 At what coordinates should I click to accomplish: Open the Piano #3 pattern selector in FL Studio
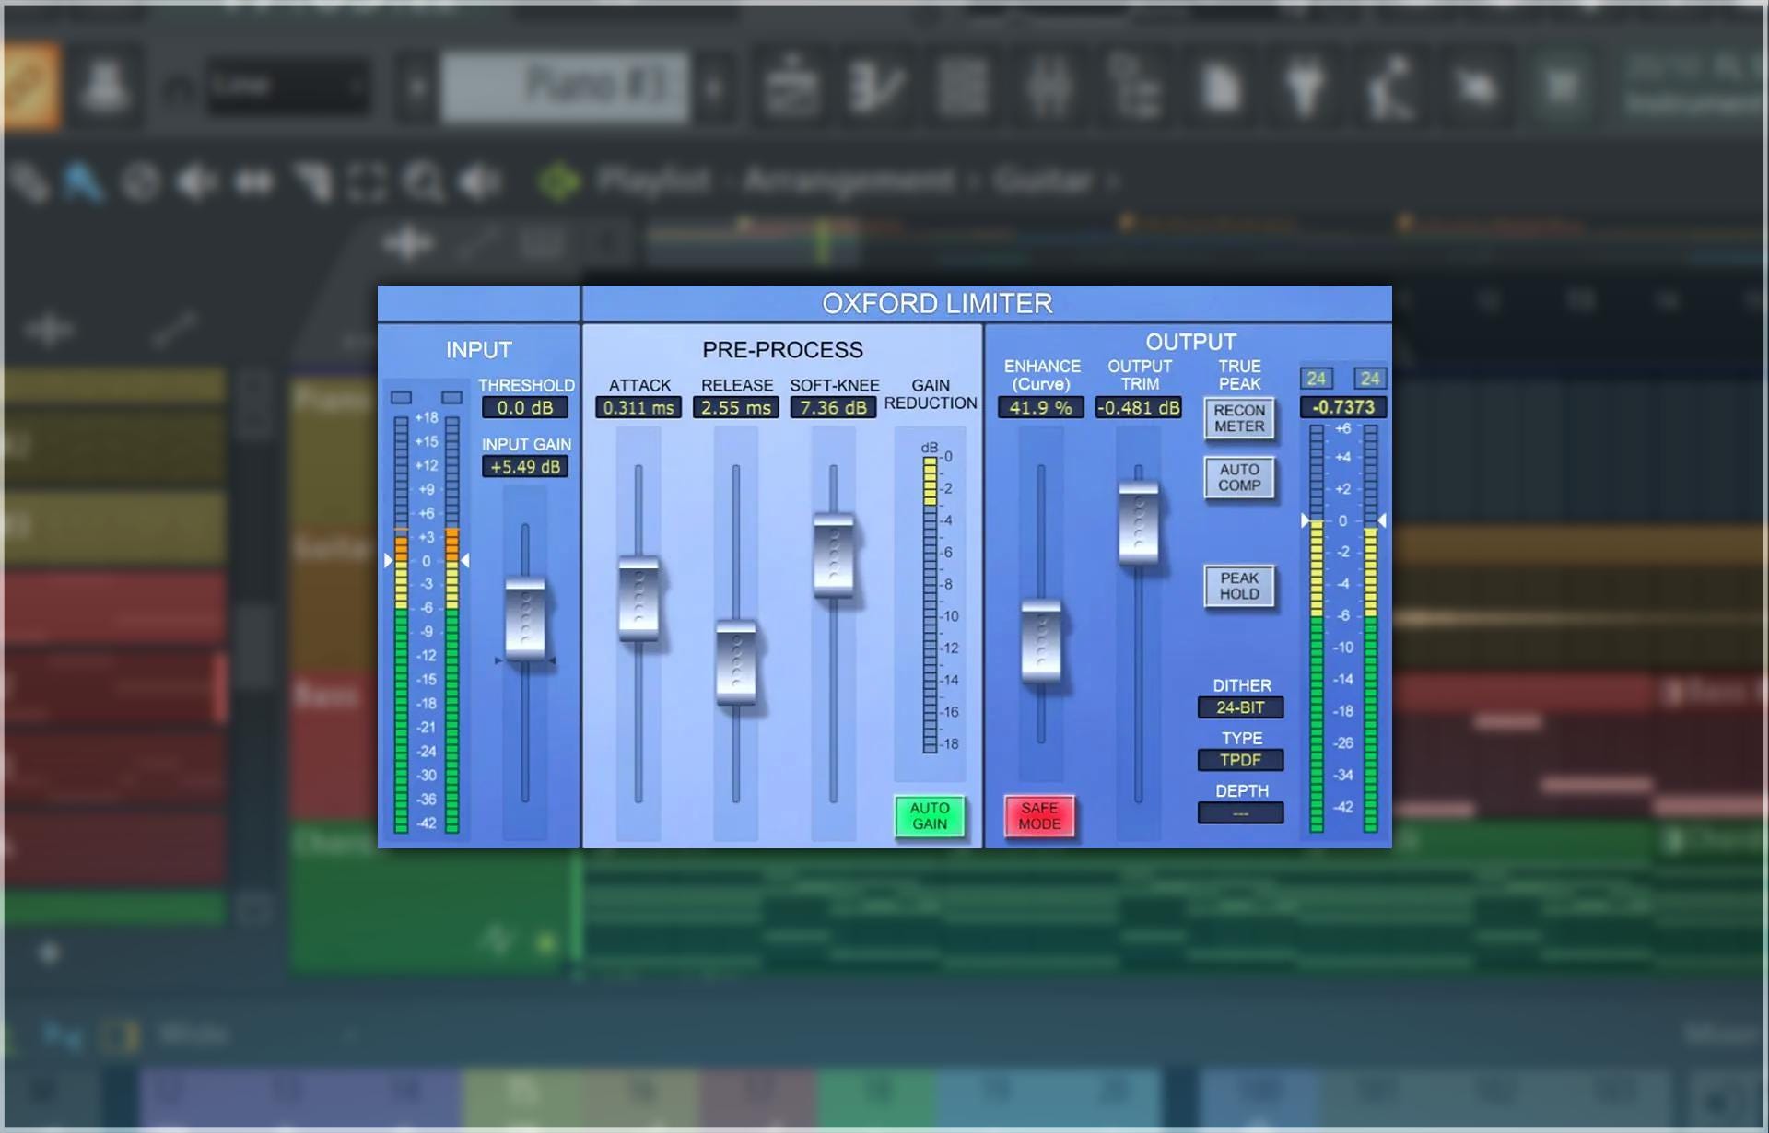(565, 87)
